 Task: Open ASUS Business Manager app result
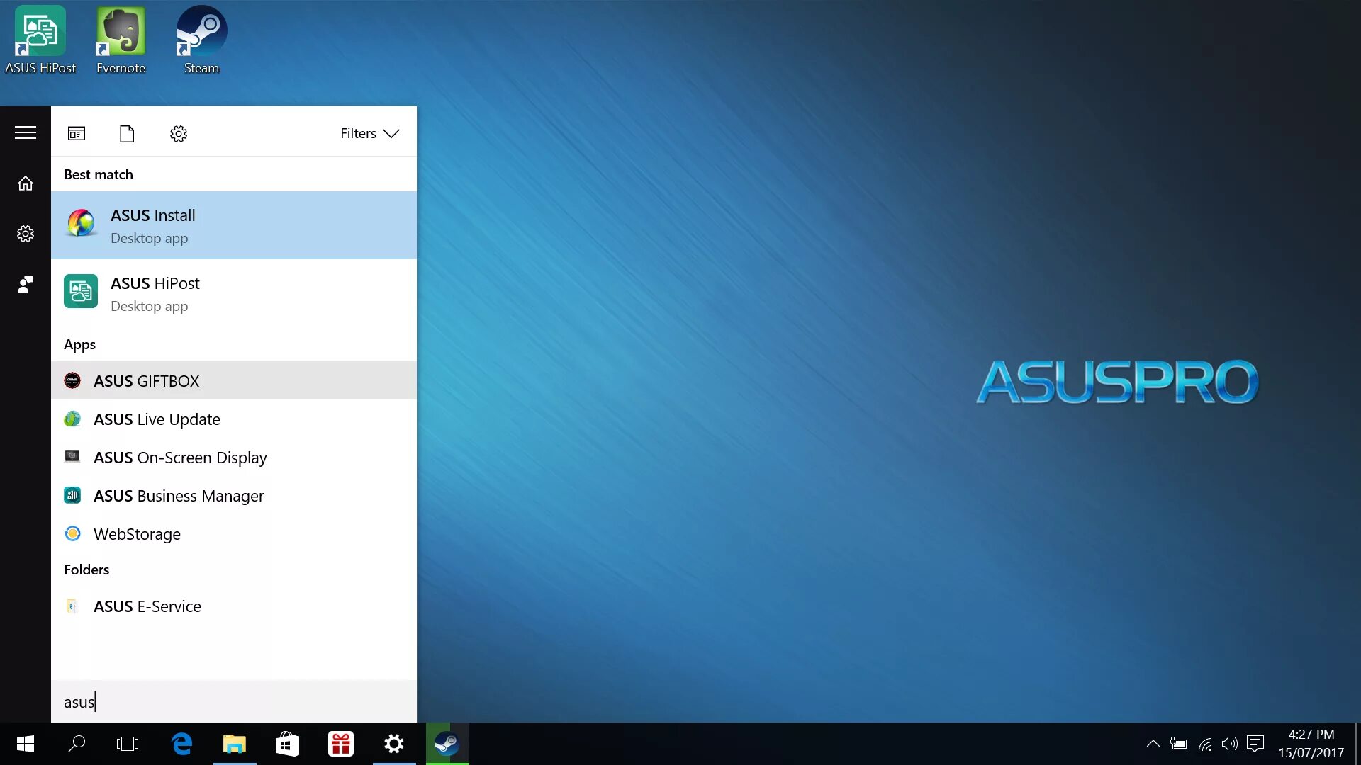click(234, 495)
